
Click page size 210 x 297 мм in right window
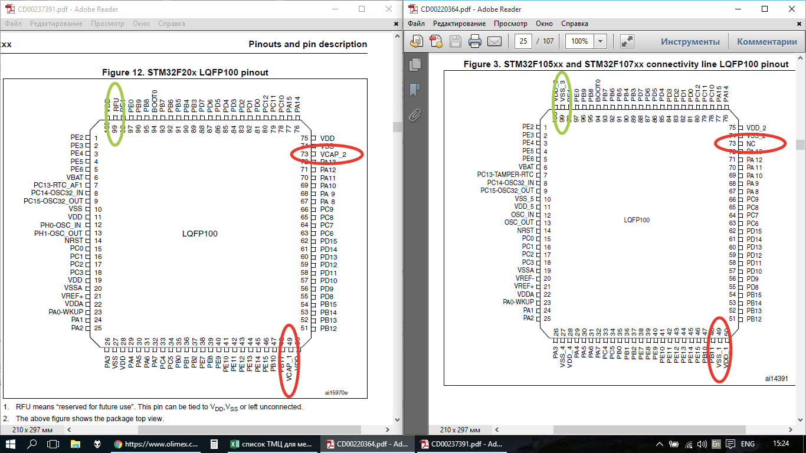click(460, 429)
